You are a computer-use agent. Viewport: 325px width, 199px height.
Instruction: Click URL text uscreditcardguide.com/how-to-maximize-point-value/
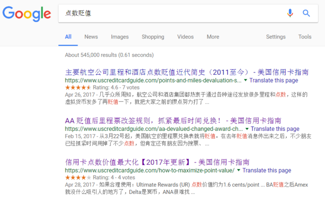click(150, 170)
